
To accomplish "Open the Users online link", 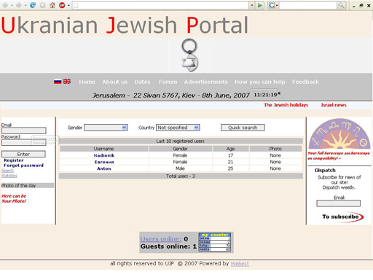I will pyautogui.click(x=161, y=239).
